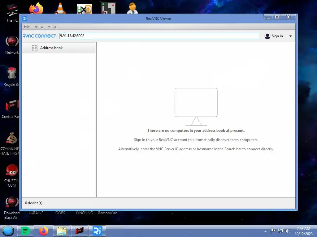Image resolution: width=317 pixels, height=237 pixels.
Task: Click the VNC address search field
Action: tap(159, 36)
